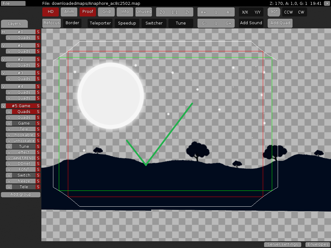Viewport: 331px width, 248px height.
Task: Enable the Grid overlay
Action: point(106,12)
